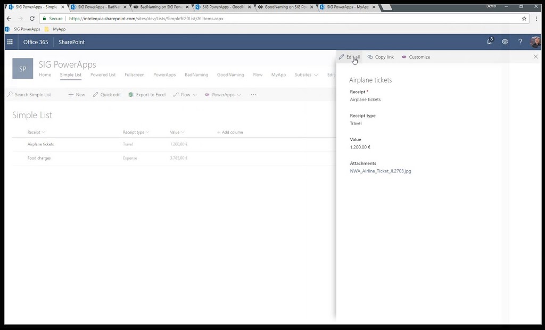
Task: Open the NWA_Airline_Ticket_JL2703.jpg attachment
Action: point(380,171)
